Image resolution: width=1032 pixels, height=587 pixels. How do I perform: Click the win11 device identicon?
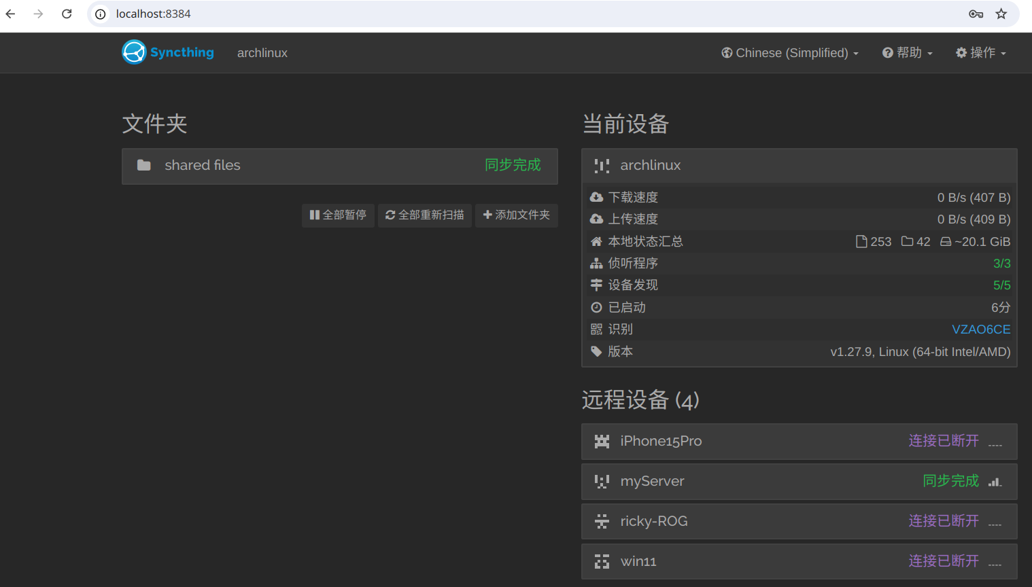602,562
